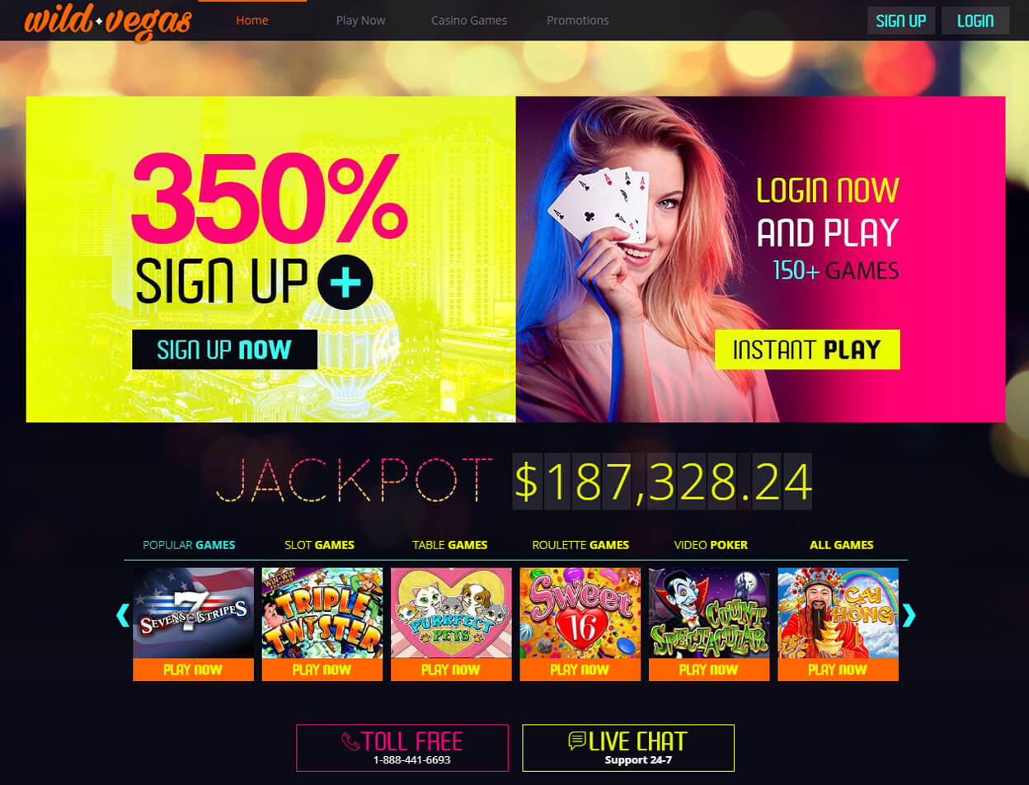
Task: Click the jackpot amount counter
Action: 662,482
